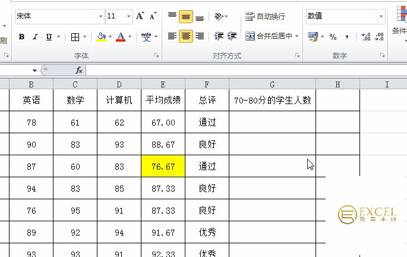Open underline style dropdown arrow

click(x=58, y=37)
